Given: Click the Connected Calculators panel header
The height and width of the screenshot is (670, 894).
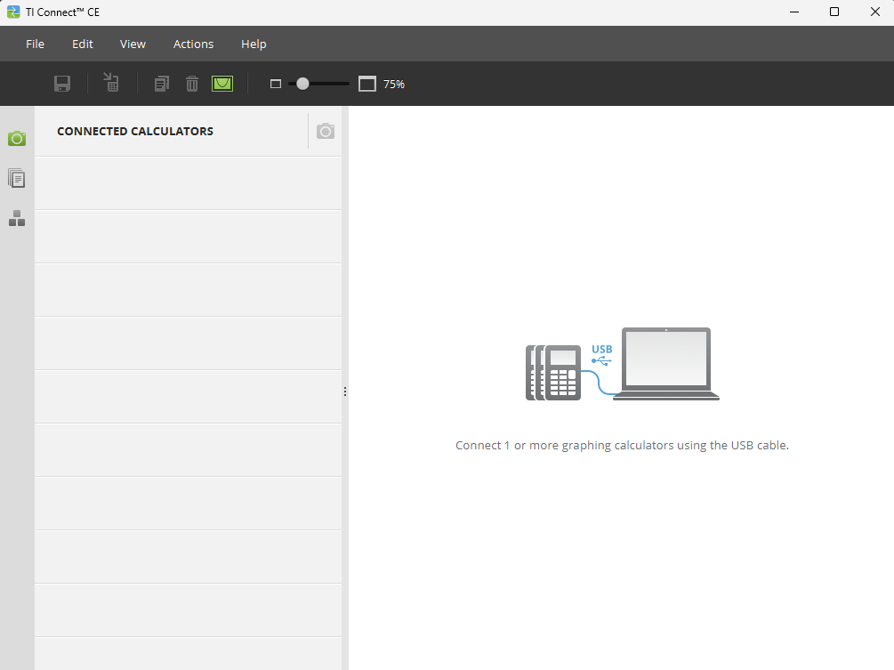Looking at the screenshot, I should point(135,131).
